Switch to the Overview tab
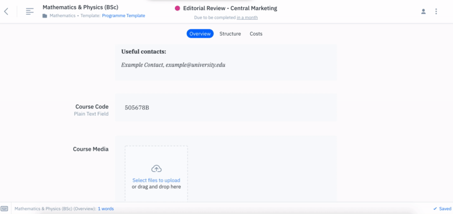This screenshot has height=214, width=453. pos(200,34)
